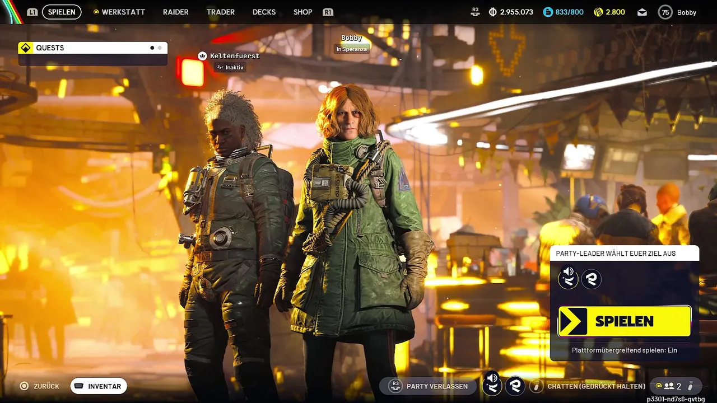Click the Keltenfuerst player name tag
717x403 pixels.
point(235,56)
